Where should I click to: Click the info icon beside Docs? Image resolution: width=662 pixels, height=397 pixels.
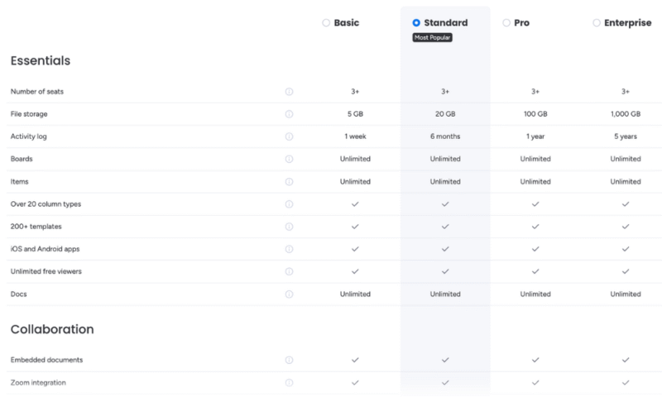(290, 294)
